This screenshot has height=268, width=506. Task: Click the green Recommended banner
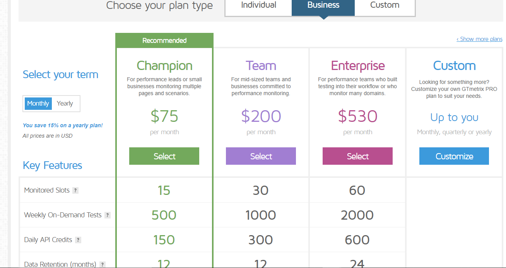pyautogui.click(x=164, y=41)
